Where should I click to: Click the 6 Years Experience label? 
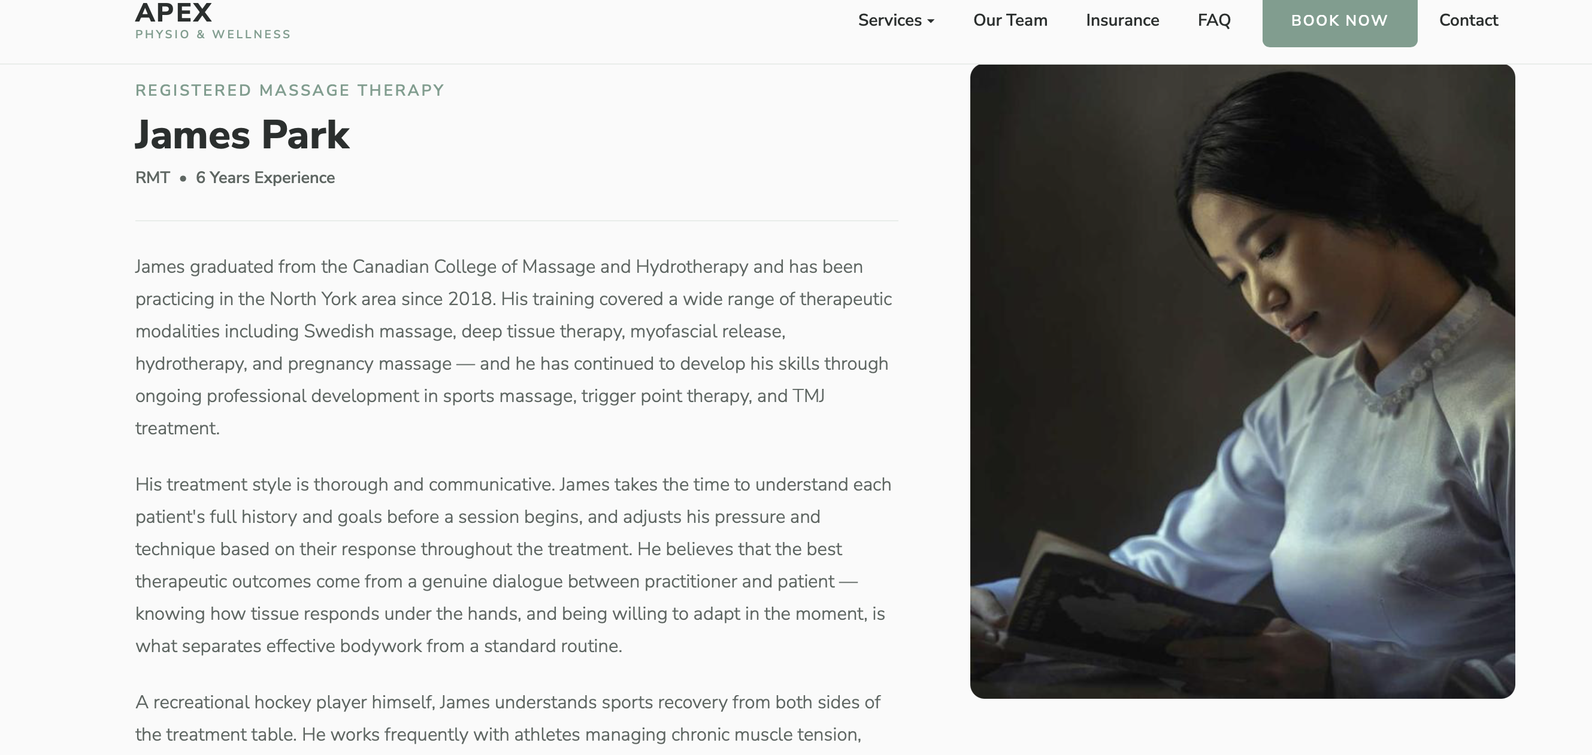pyautogui.click(x=265, y=178)
